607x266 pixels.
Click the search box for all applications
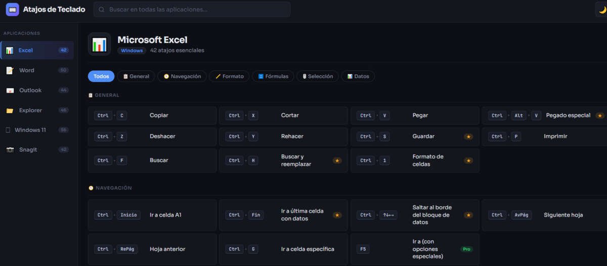point(192,10)
